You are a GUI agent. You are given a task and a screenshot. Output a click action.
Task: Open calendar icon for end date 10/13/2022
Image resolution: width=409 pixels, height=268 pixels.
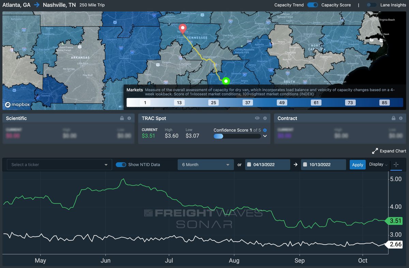click(305, 165)
